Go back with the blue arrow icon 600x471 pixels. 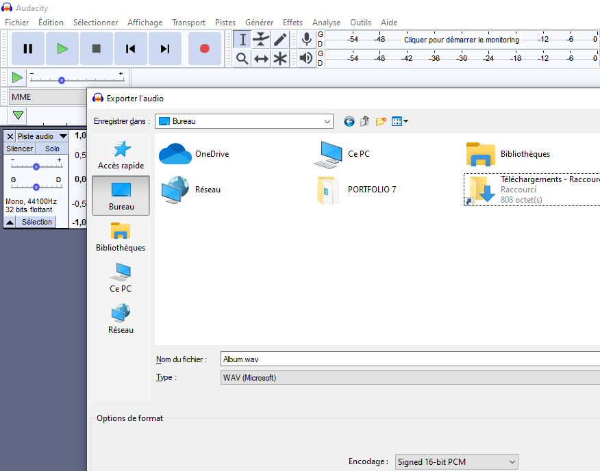349,122
